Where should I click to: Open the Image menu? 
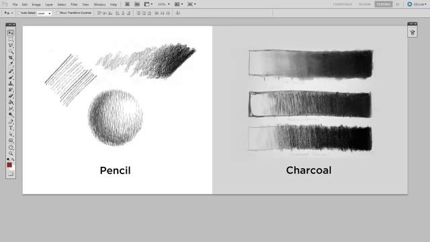pos(36,5)
